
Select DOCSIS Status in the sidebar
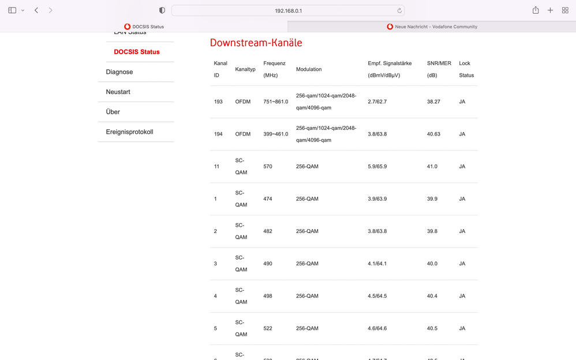137,52
